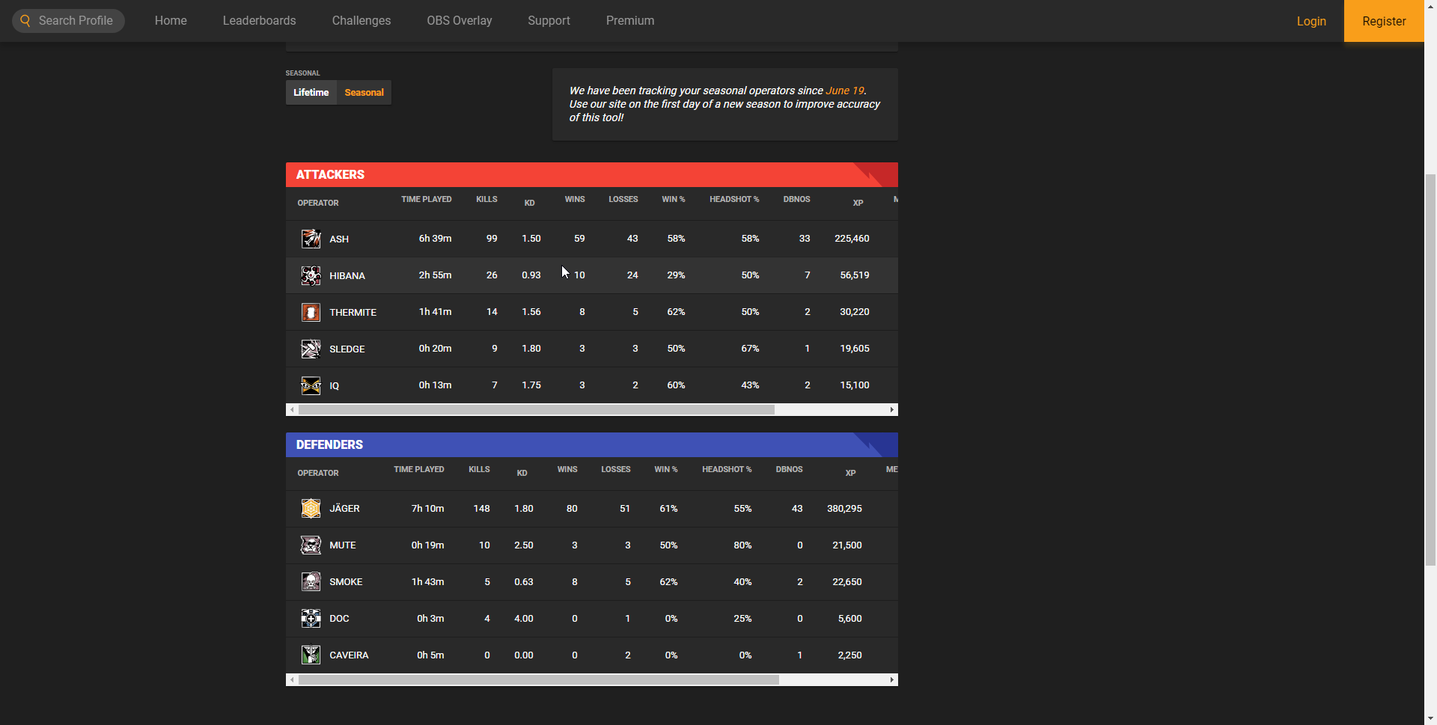
Task: Click the Thermite operator icon
Action: coord(311,312)
